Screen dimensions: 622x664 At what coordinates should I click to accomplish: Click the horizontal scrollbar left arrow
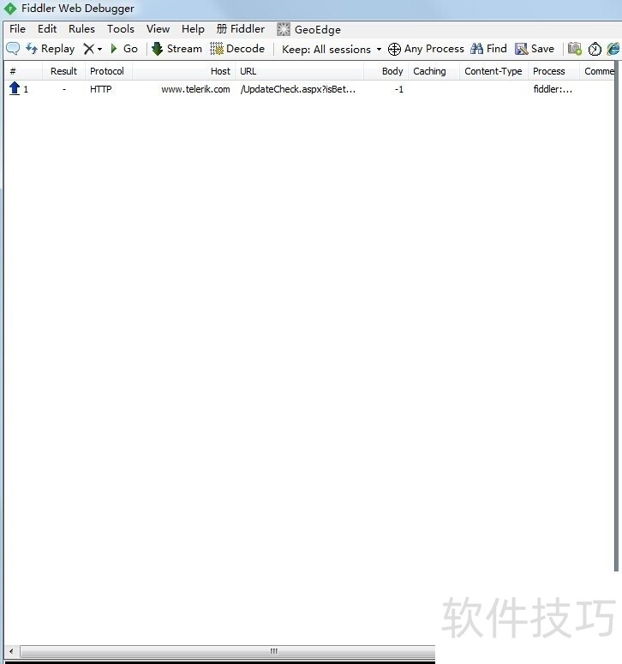(11, 651)
